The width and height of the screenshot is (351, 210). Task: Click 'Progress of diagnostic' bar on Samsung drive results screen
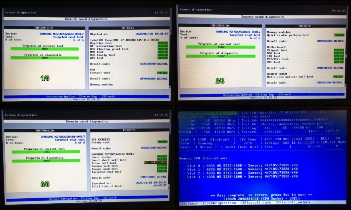pos(46,161)
